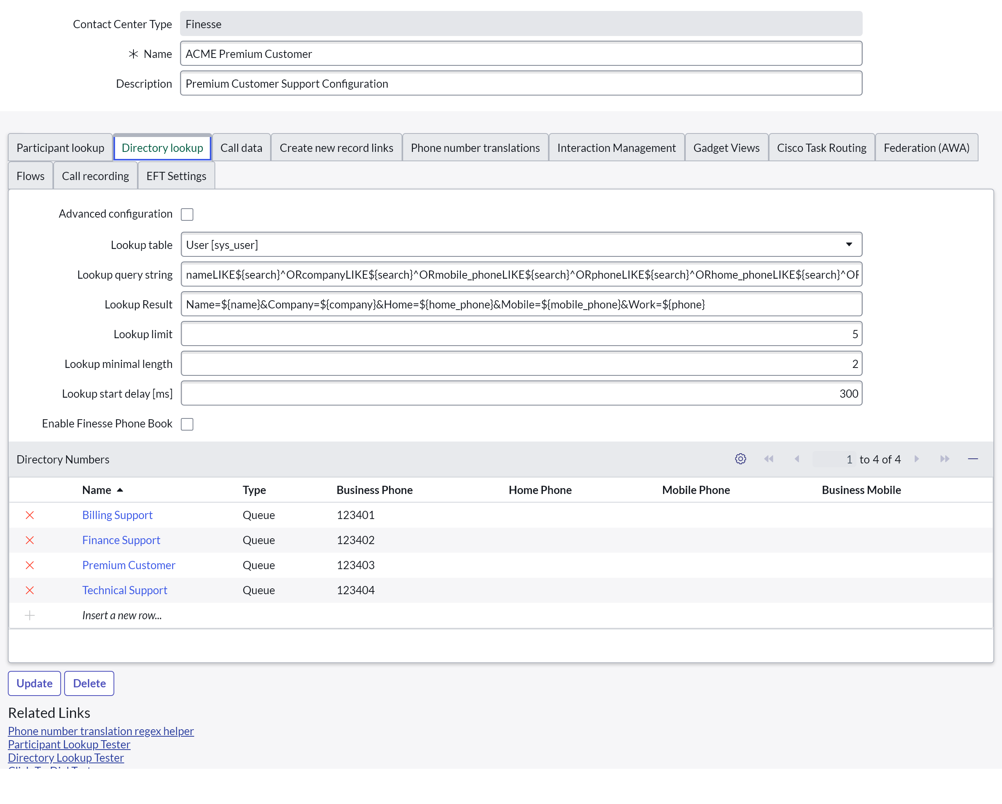This screenshot has height=804, width=1002.
Task: Open the Lookup table dropdown
Action: [521, 245]
